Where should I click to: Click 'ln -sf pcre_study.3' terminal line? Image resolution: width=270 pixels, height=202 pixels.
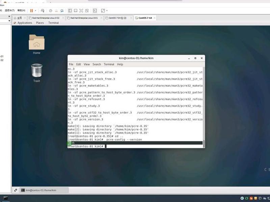click(x=84, y=106)
